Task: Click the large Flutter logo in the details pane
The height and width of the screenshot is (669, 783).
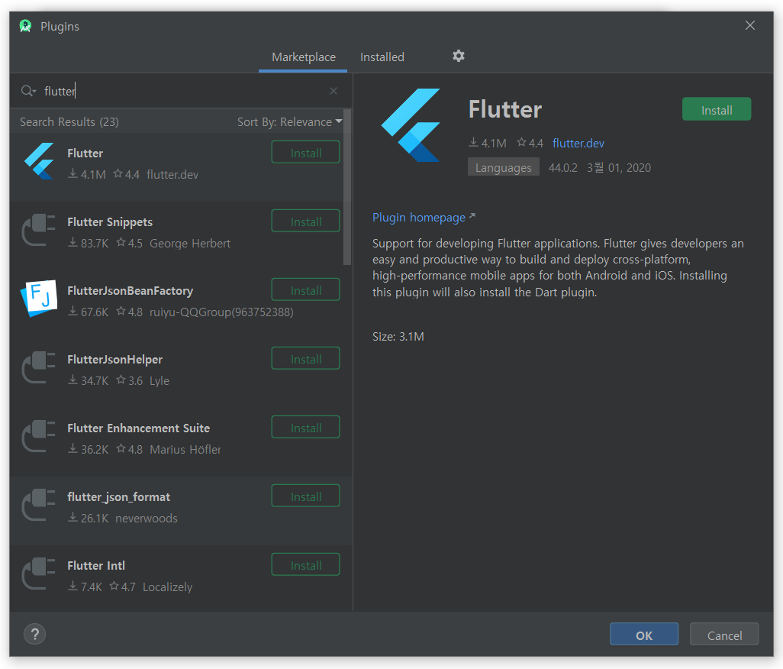Action: [411, 125]
